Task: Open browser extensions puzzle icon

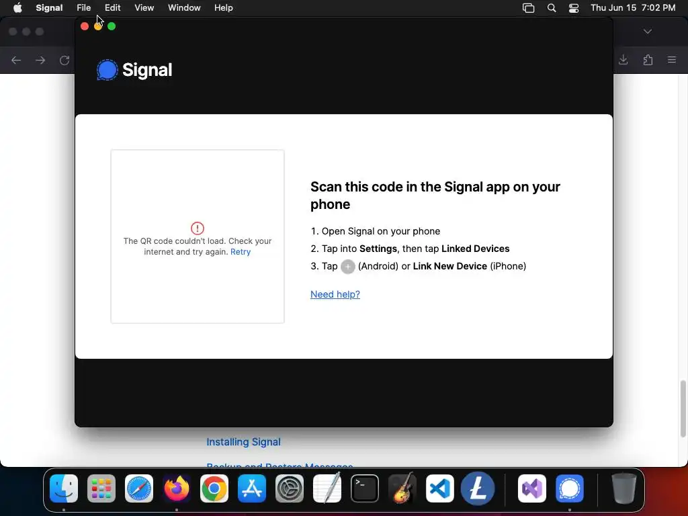Action: [648, 60]
